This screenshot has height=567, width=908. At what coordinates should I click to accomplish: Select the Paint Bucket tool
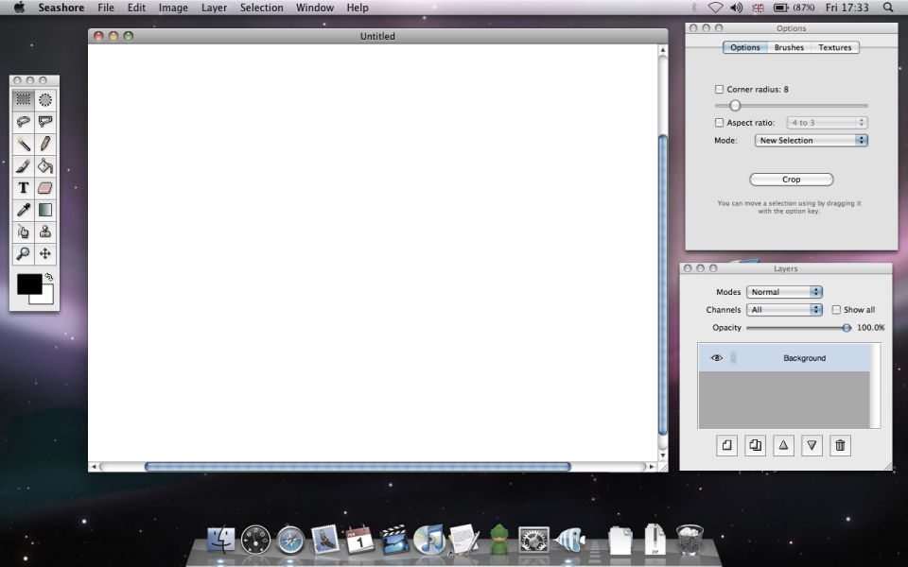45,165
